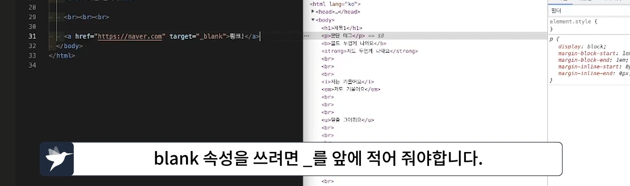
Task: Click the display: block declaration
Action: click(582, 47)
